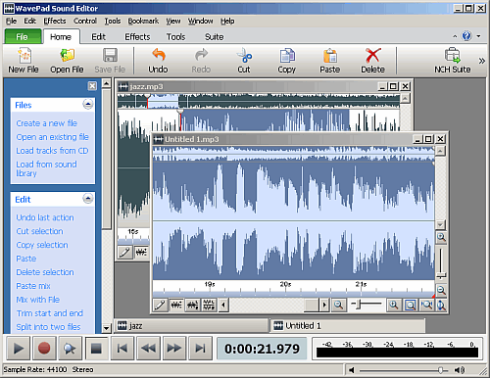The image size is (490, 378).
Task: Jump to end with Go to End button
Action: [x=200, y=349]
